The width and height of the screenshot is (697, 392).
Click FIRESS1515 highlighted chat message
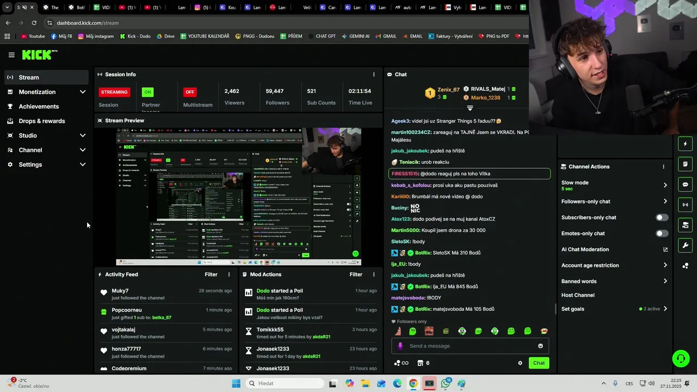point(469,174)
